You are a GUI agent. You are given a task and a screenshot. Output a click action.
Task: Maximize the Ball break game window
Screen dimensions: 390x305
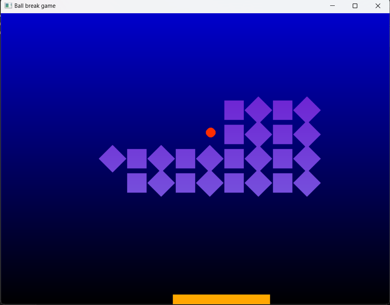(355, 6)
